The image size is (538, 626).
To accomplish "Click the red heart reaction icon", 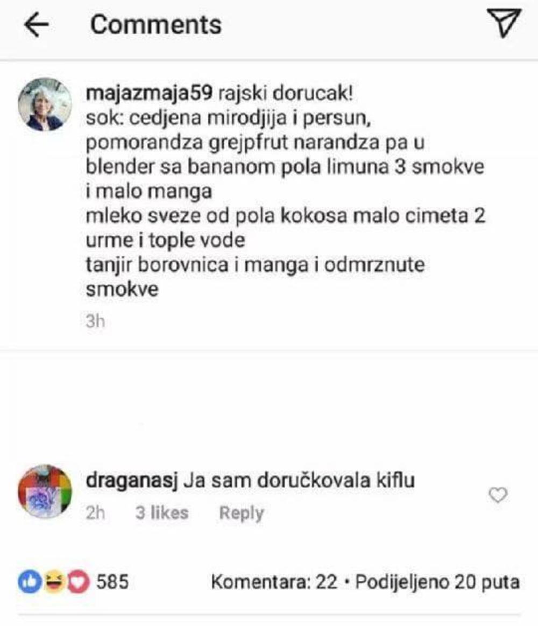I will 78,582.
